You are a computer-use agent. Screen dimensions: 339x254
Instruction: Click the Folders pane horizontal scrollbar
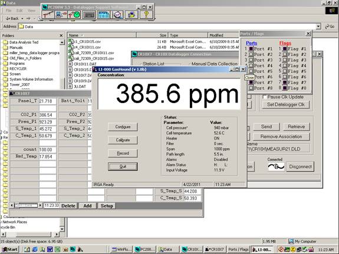[x=30, y=234]
